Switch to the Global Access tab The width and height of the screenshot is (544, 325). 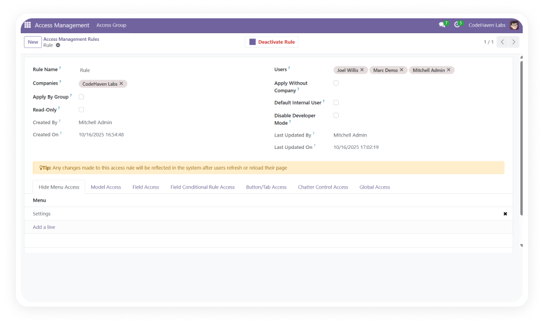click(375, 187)
